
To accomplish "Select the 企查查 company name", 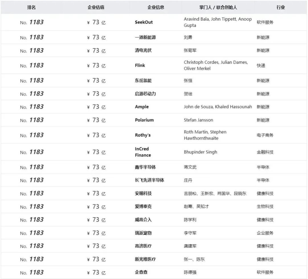I will [x=141, y=272].
